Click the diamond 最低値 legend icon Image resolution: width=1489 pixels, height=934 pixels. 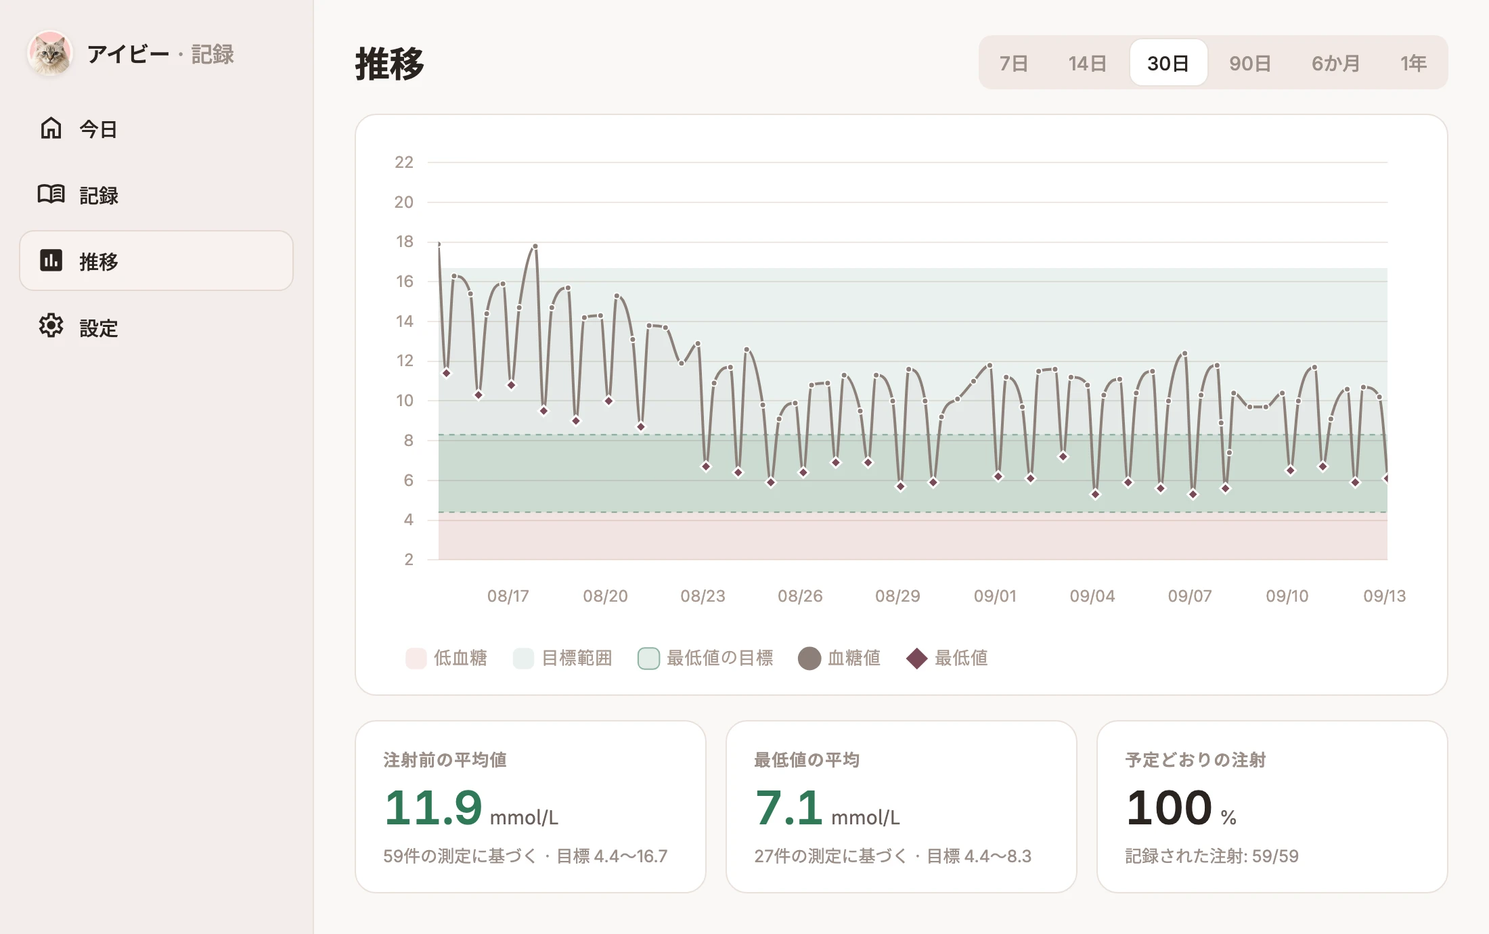(x=916, y=658)
